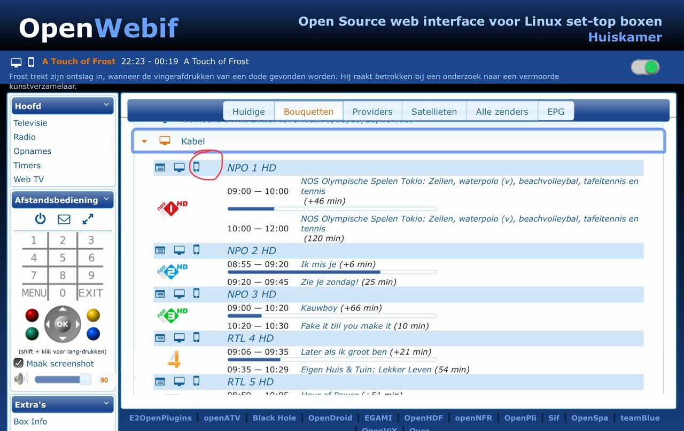Click the TV zap icon for NPO 2 HD
Image resolution: width=684 pixels, height=431 pixels.
point(179,250)
